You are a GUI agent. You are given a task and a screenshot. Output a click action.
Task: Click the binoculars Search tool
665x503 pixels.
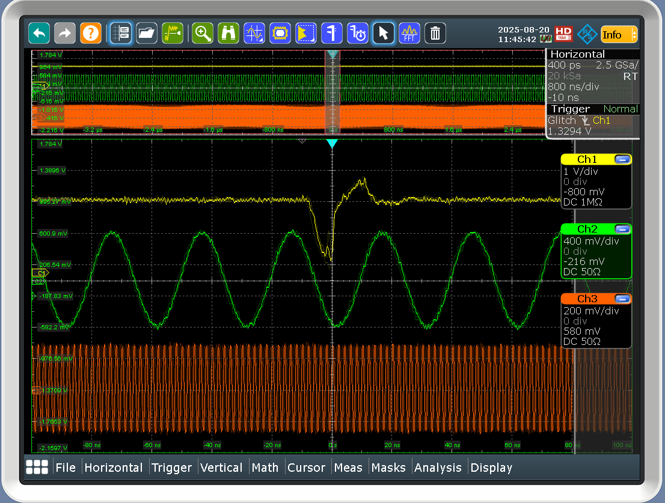tap(228, 34)
